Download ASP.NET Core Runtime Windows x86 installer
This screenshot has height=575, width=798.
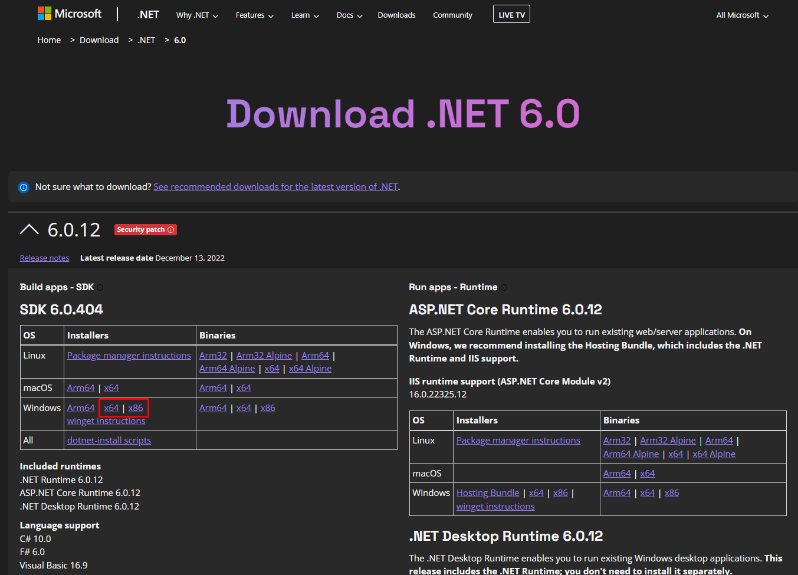(x=560, y=493)
